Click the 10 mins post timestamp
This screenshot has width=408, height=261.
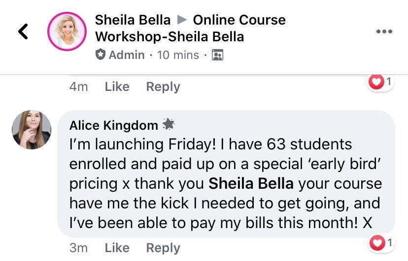pos(178,55)
